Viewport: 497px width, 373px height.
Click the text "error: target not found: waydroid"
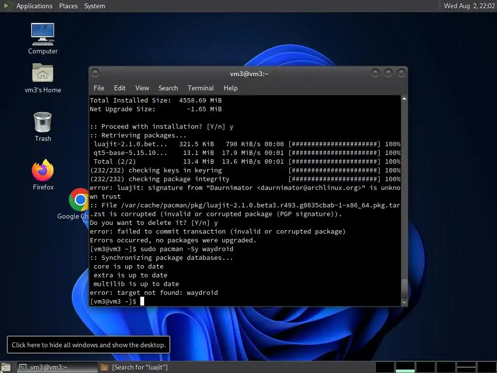point(154,292)
